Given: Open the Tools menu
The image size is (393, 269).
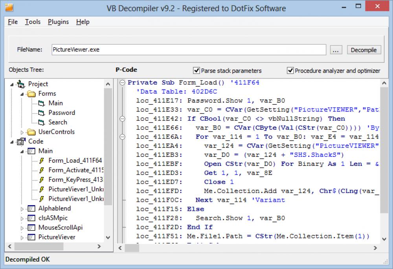Looking at the screenshot, I should click(33, 22).
